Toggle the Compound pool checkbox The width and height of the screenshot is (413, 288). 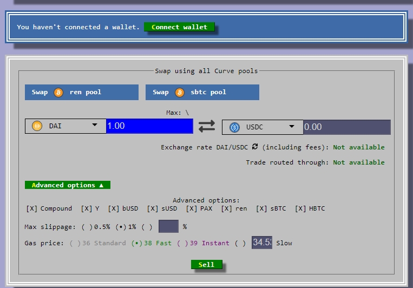pyautogui.click(x=32, y=208)
